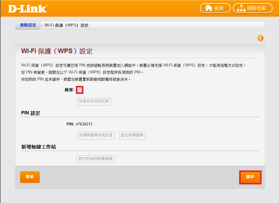Click page title Wi-Fi 保護（WPS）設定
Screen dimensions: 279x203
[57, 51]
